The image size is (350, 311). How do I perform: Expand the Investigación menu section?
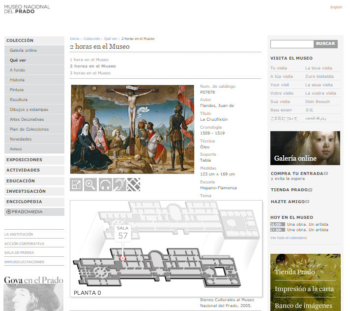click(x=26, y=191)
